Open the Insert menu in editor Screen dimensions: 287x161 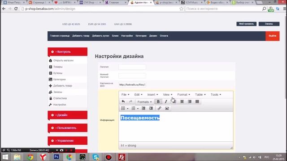point(152,94)
